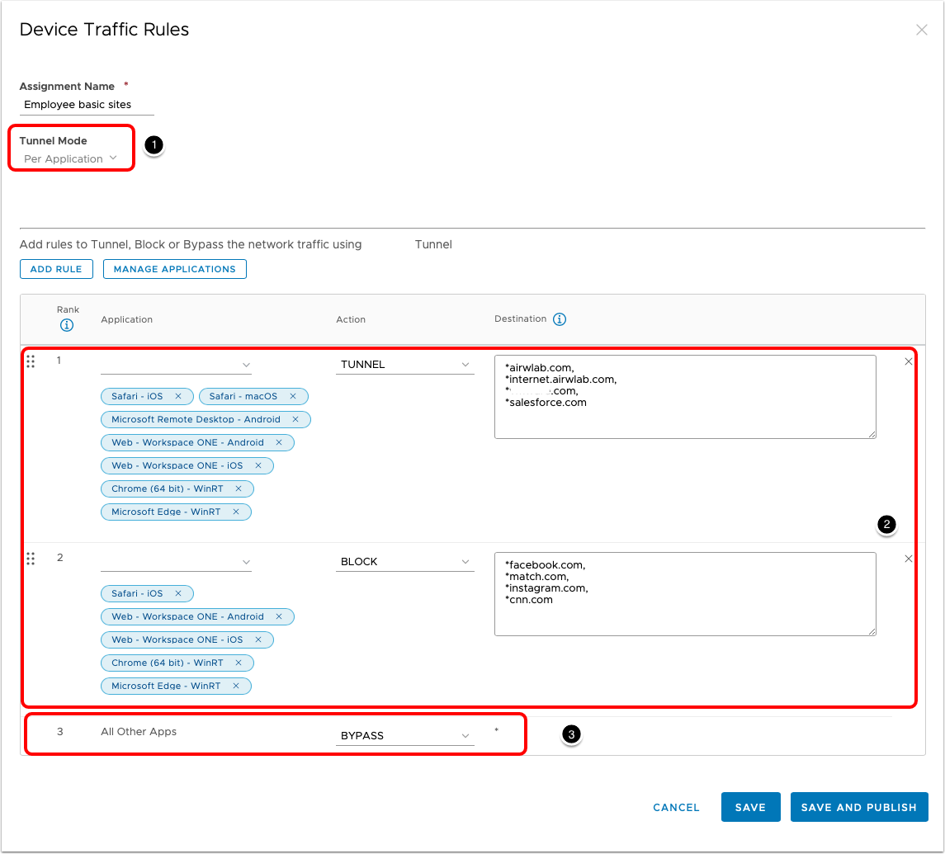
Task: Remove rule 2 with its X icon
Action: point(909,559)
